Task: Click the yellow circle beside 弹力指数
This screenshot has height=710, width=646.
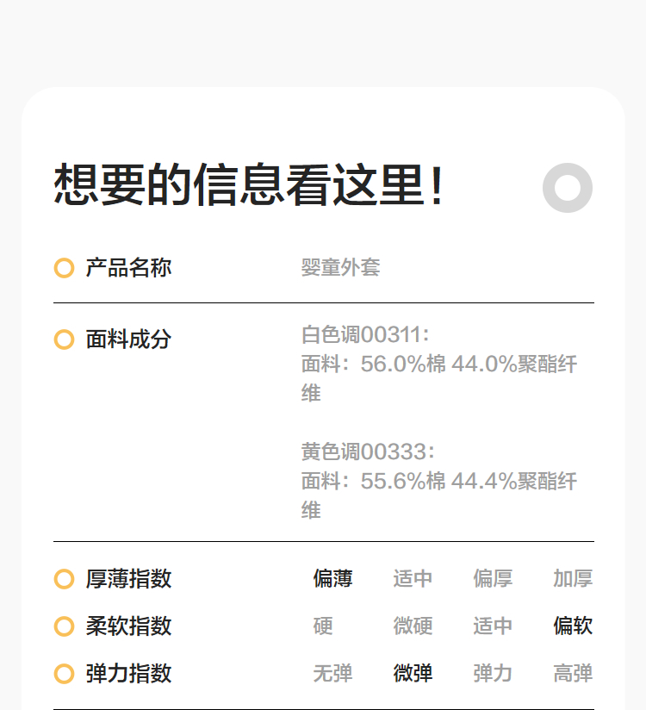Action: pos(64,674)
